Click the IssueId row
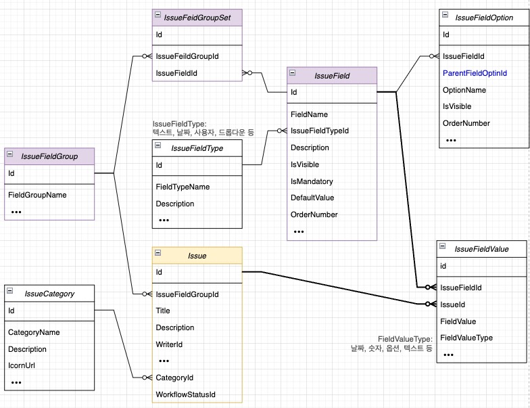 [x=481, y=304]
